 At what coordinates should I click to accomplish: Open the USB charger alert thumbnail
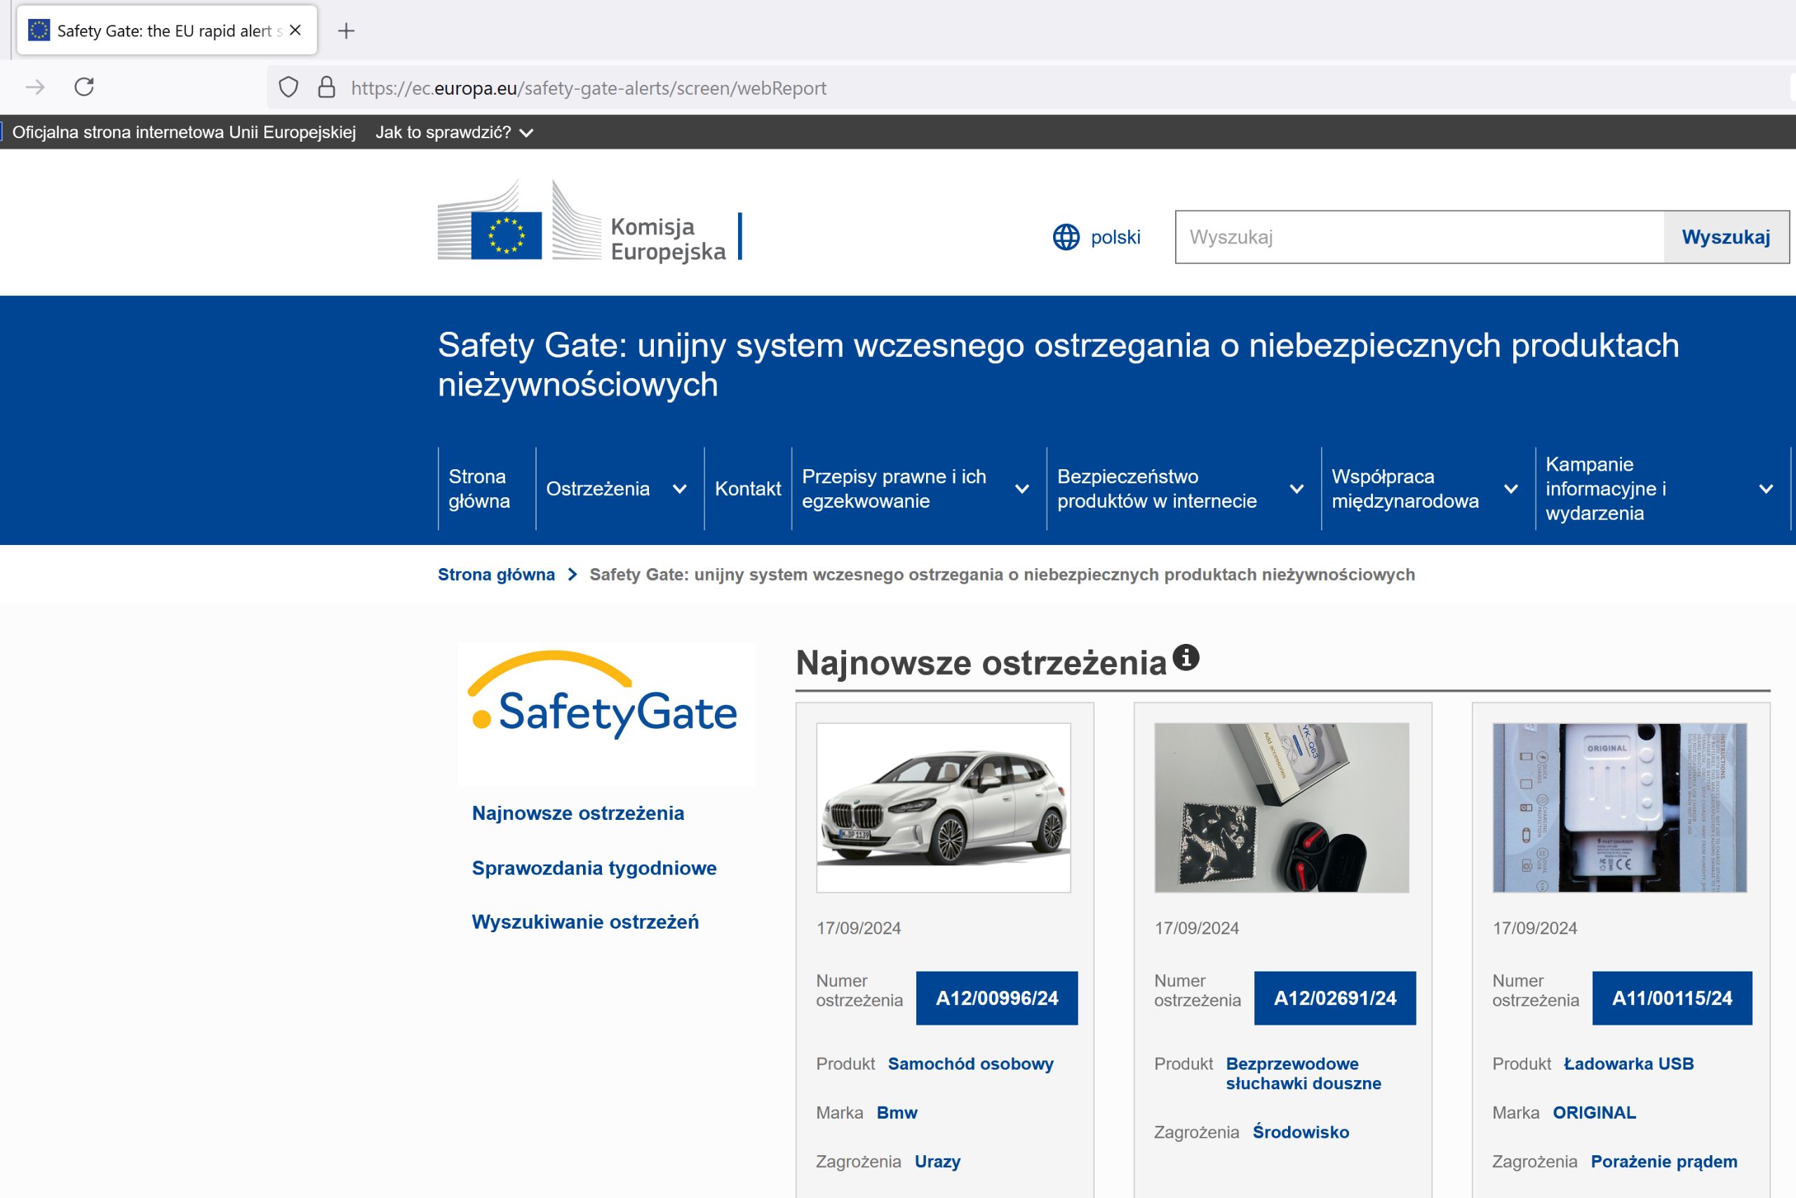[x=1619, y=807]
